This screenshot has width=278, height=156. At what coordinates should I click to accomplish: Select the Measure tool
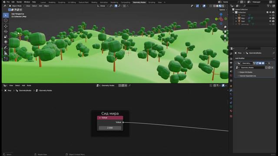coord(6,53)
